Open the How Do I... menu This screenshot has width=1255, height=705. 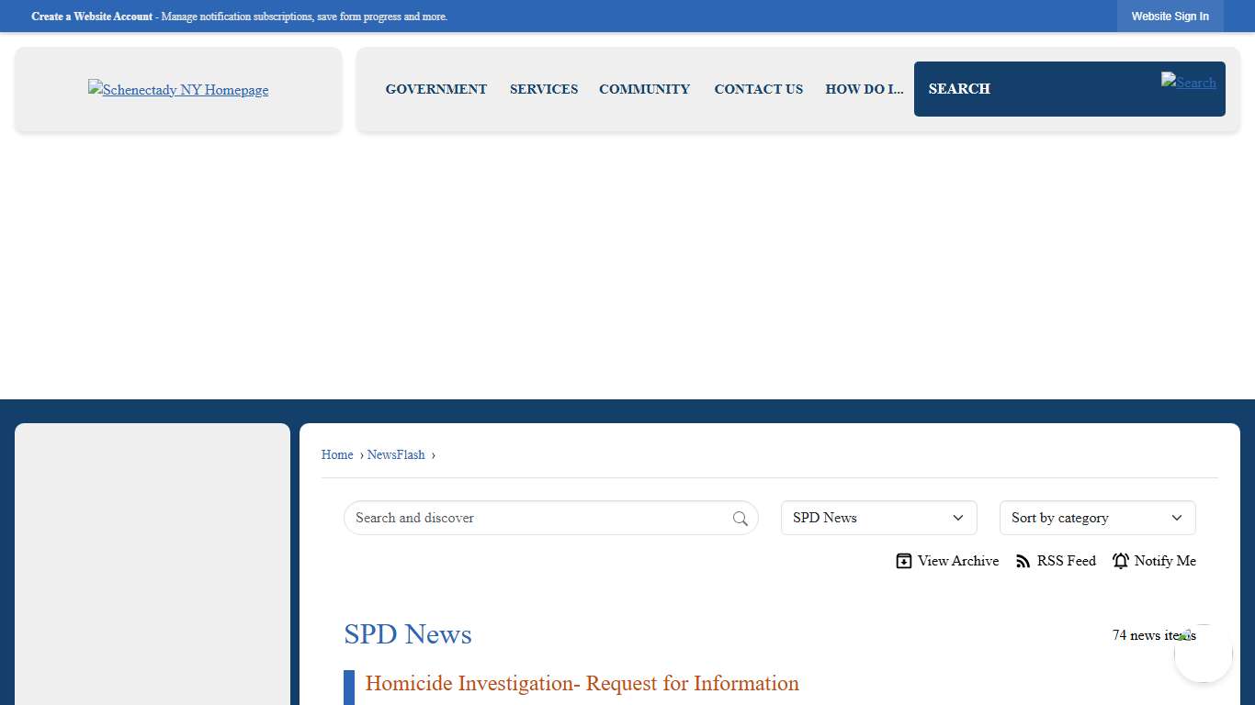pos(864,89)
